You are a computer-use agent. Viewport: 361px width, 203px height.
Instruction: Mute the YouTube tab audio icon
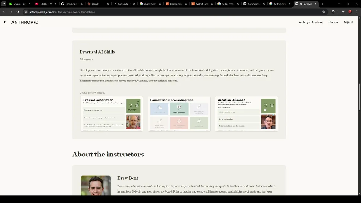tap(51, 4)
